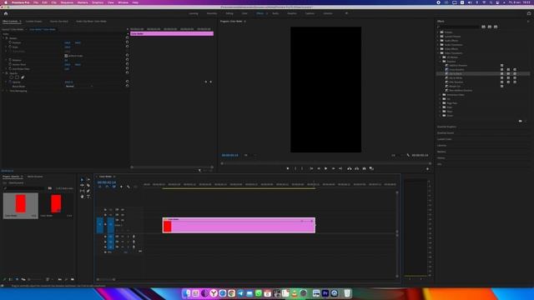
Task: Click the free draw bezier mask pen
Action: [23, 77]
